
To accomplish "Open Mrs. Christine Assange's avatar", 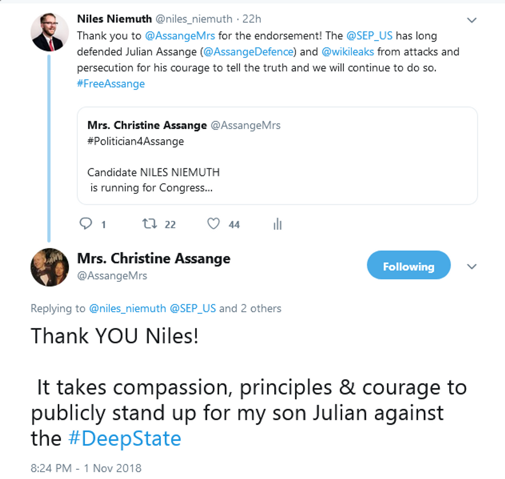I will pyautogui.click(x=50, y=267).
